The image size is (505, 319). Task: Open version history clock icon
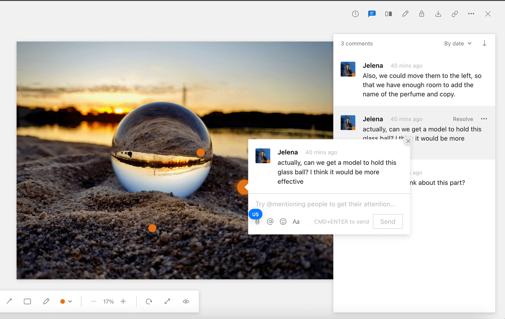[356, 14]
